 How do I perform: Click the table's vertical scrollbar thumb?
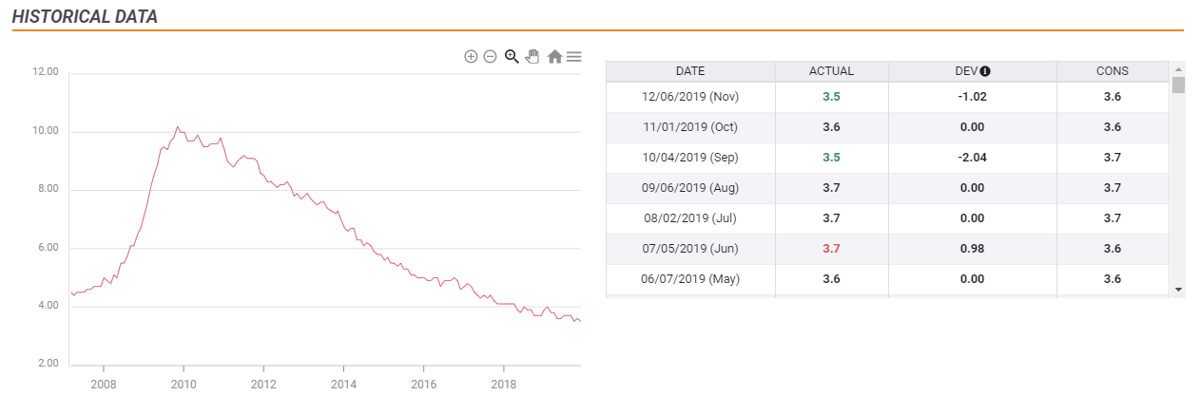[1179, 85]
